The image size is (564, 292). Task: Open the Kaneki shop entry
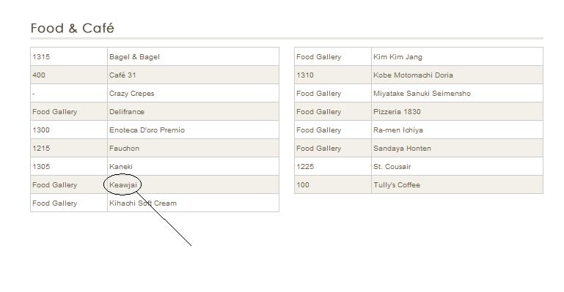coord(121,166)
